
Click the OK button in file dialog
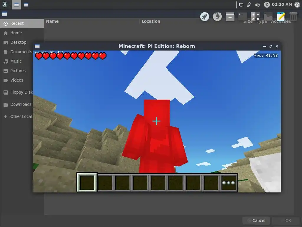coord(286,220)
